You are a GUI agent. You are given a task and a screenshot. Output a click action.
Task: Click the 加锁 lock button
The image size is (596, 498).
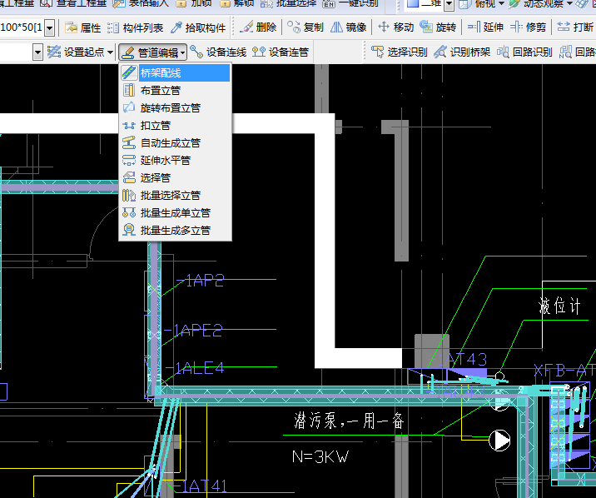[x=194, y=3]
